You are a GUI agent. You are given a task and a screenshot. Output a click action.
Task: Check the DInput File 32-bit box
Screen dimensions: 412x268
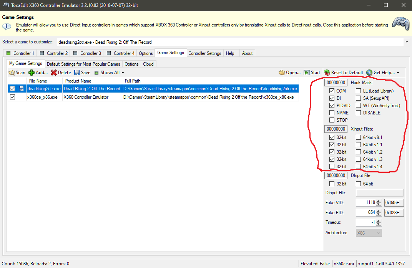coord(332,184)
